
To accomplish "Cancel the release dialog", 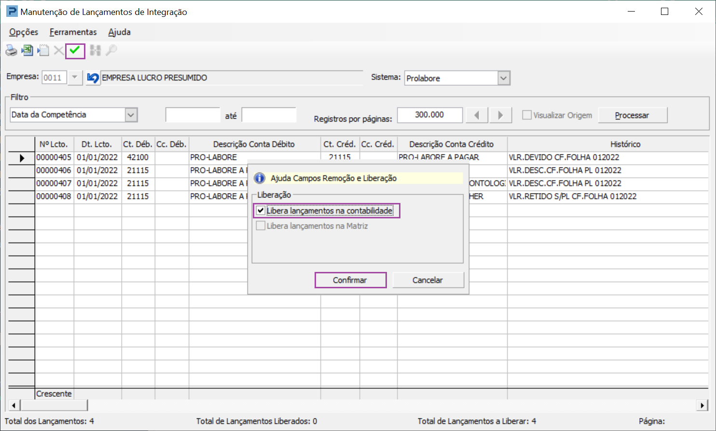I will 428,280.
